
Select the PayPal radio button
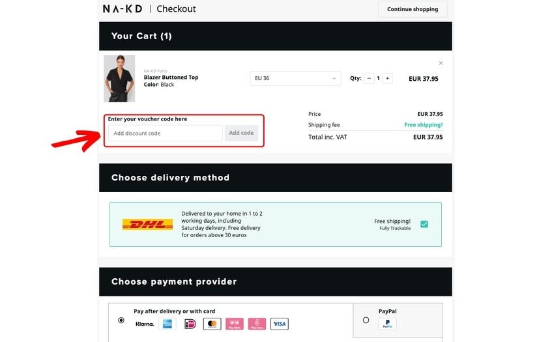coord(366,320)
